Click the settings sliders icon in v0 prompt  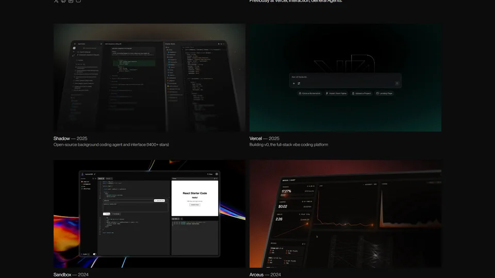tap(299, 83)
